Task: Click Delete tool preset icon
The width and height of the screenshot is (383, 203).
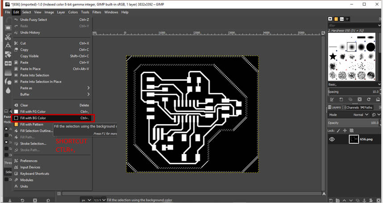Action: click(x=35, y=200)
